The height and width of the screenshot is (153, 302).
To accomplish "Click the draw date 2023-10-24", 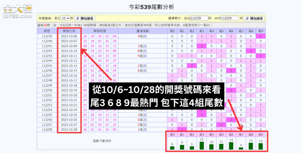I will tap(69, 110).
